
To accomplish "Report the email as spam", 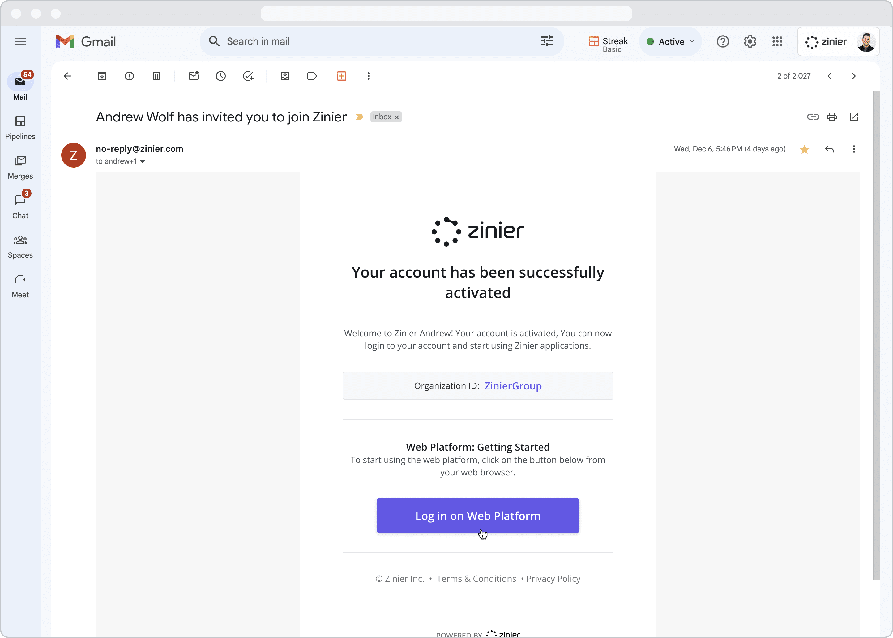I will tap(129, 76).
